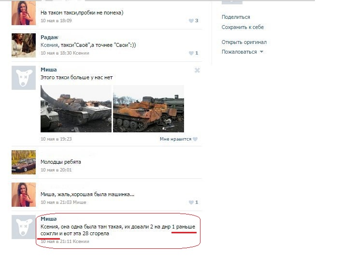
Task: Open Радана author name link
Action: coord(49,37)
